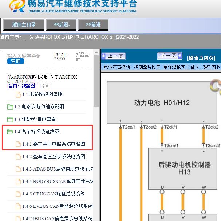Screen dimensions: 221x221
Task: Click the [当前：线路图] link
Action: (x=22, y=86)
